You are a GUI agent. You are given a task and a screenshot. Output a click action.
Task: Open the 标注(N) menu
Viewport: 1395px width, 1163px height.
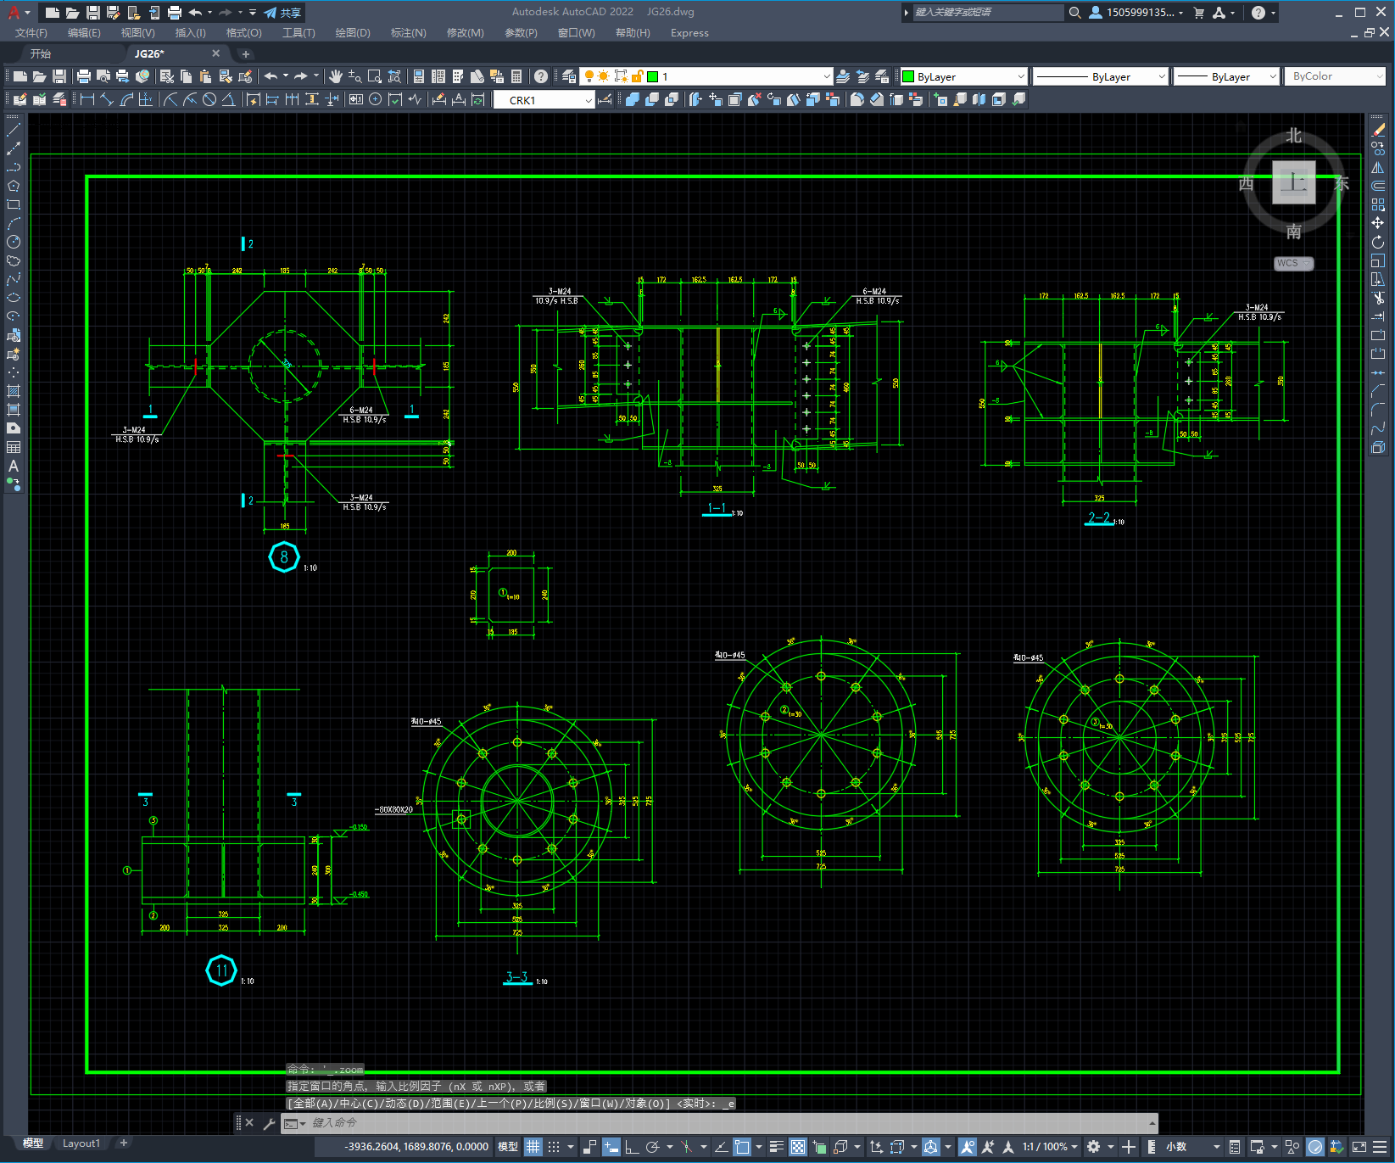click(x=408, y=33)
